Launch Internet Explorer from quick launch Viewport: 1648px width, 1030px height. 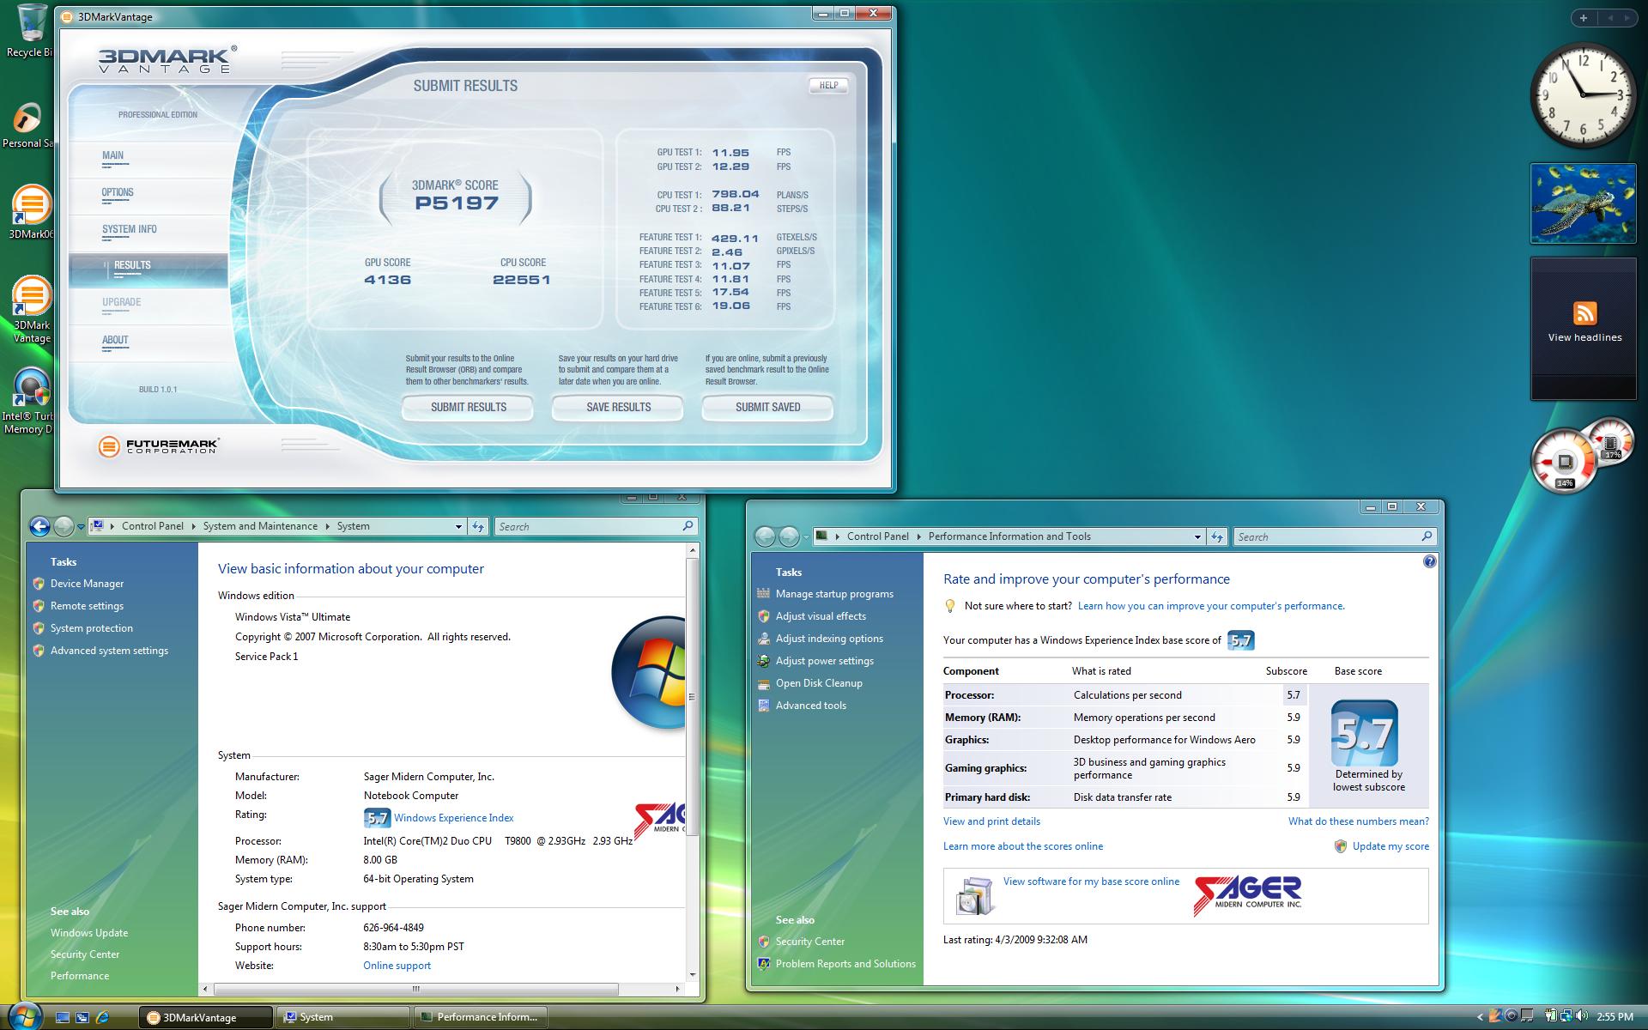[103, 1017]
